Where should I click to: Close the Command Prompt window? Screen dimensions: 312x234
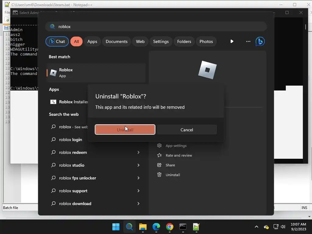point(301,12)
